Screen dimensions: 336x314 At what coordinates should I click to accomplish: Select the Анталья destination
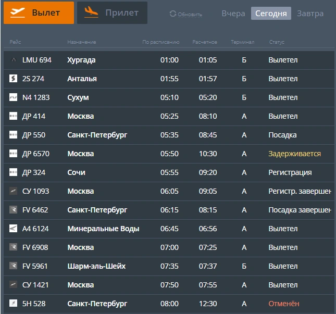pyautogui.click(x=82, y=79)
